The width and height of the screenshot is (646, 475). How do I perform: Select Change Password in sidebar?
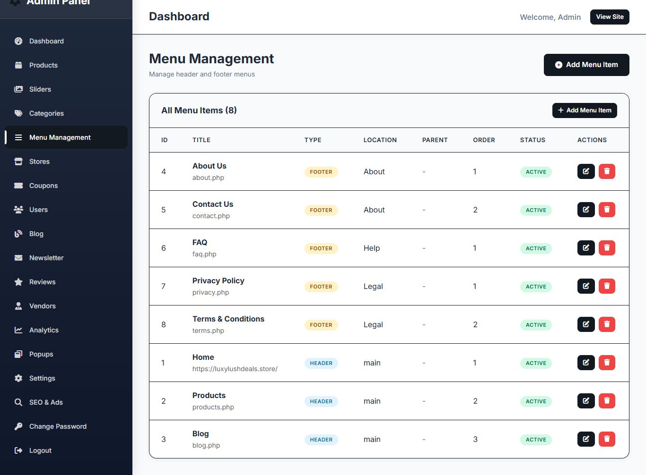[58, 426]
